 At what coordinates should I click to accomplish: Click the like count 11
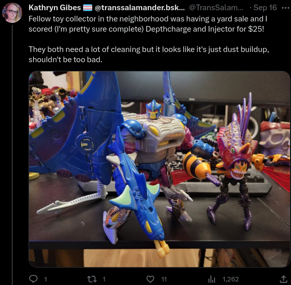164,279
